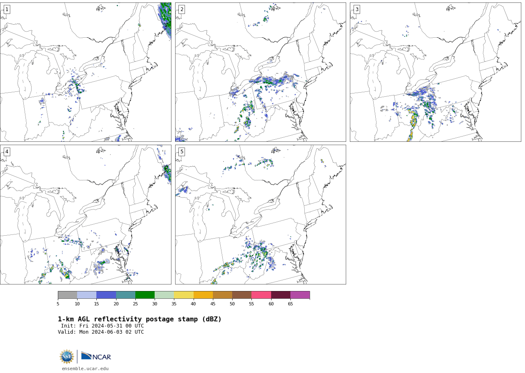Click the Init: Fri 2024-05-31 00 UTC text
The image size is (525, 373).
click(103, 326)
